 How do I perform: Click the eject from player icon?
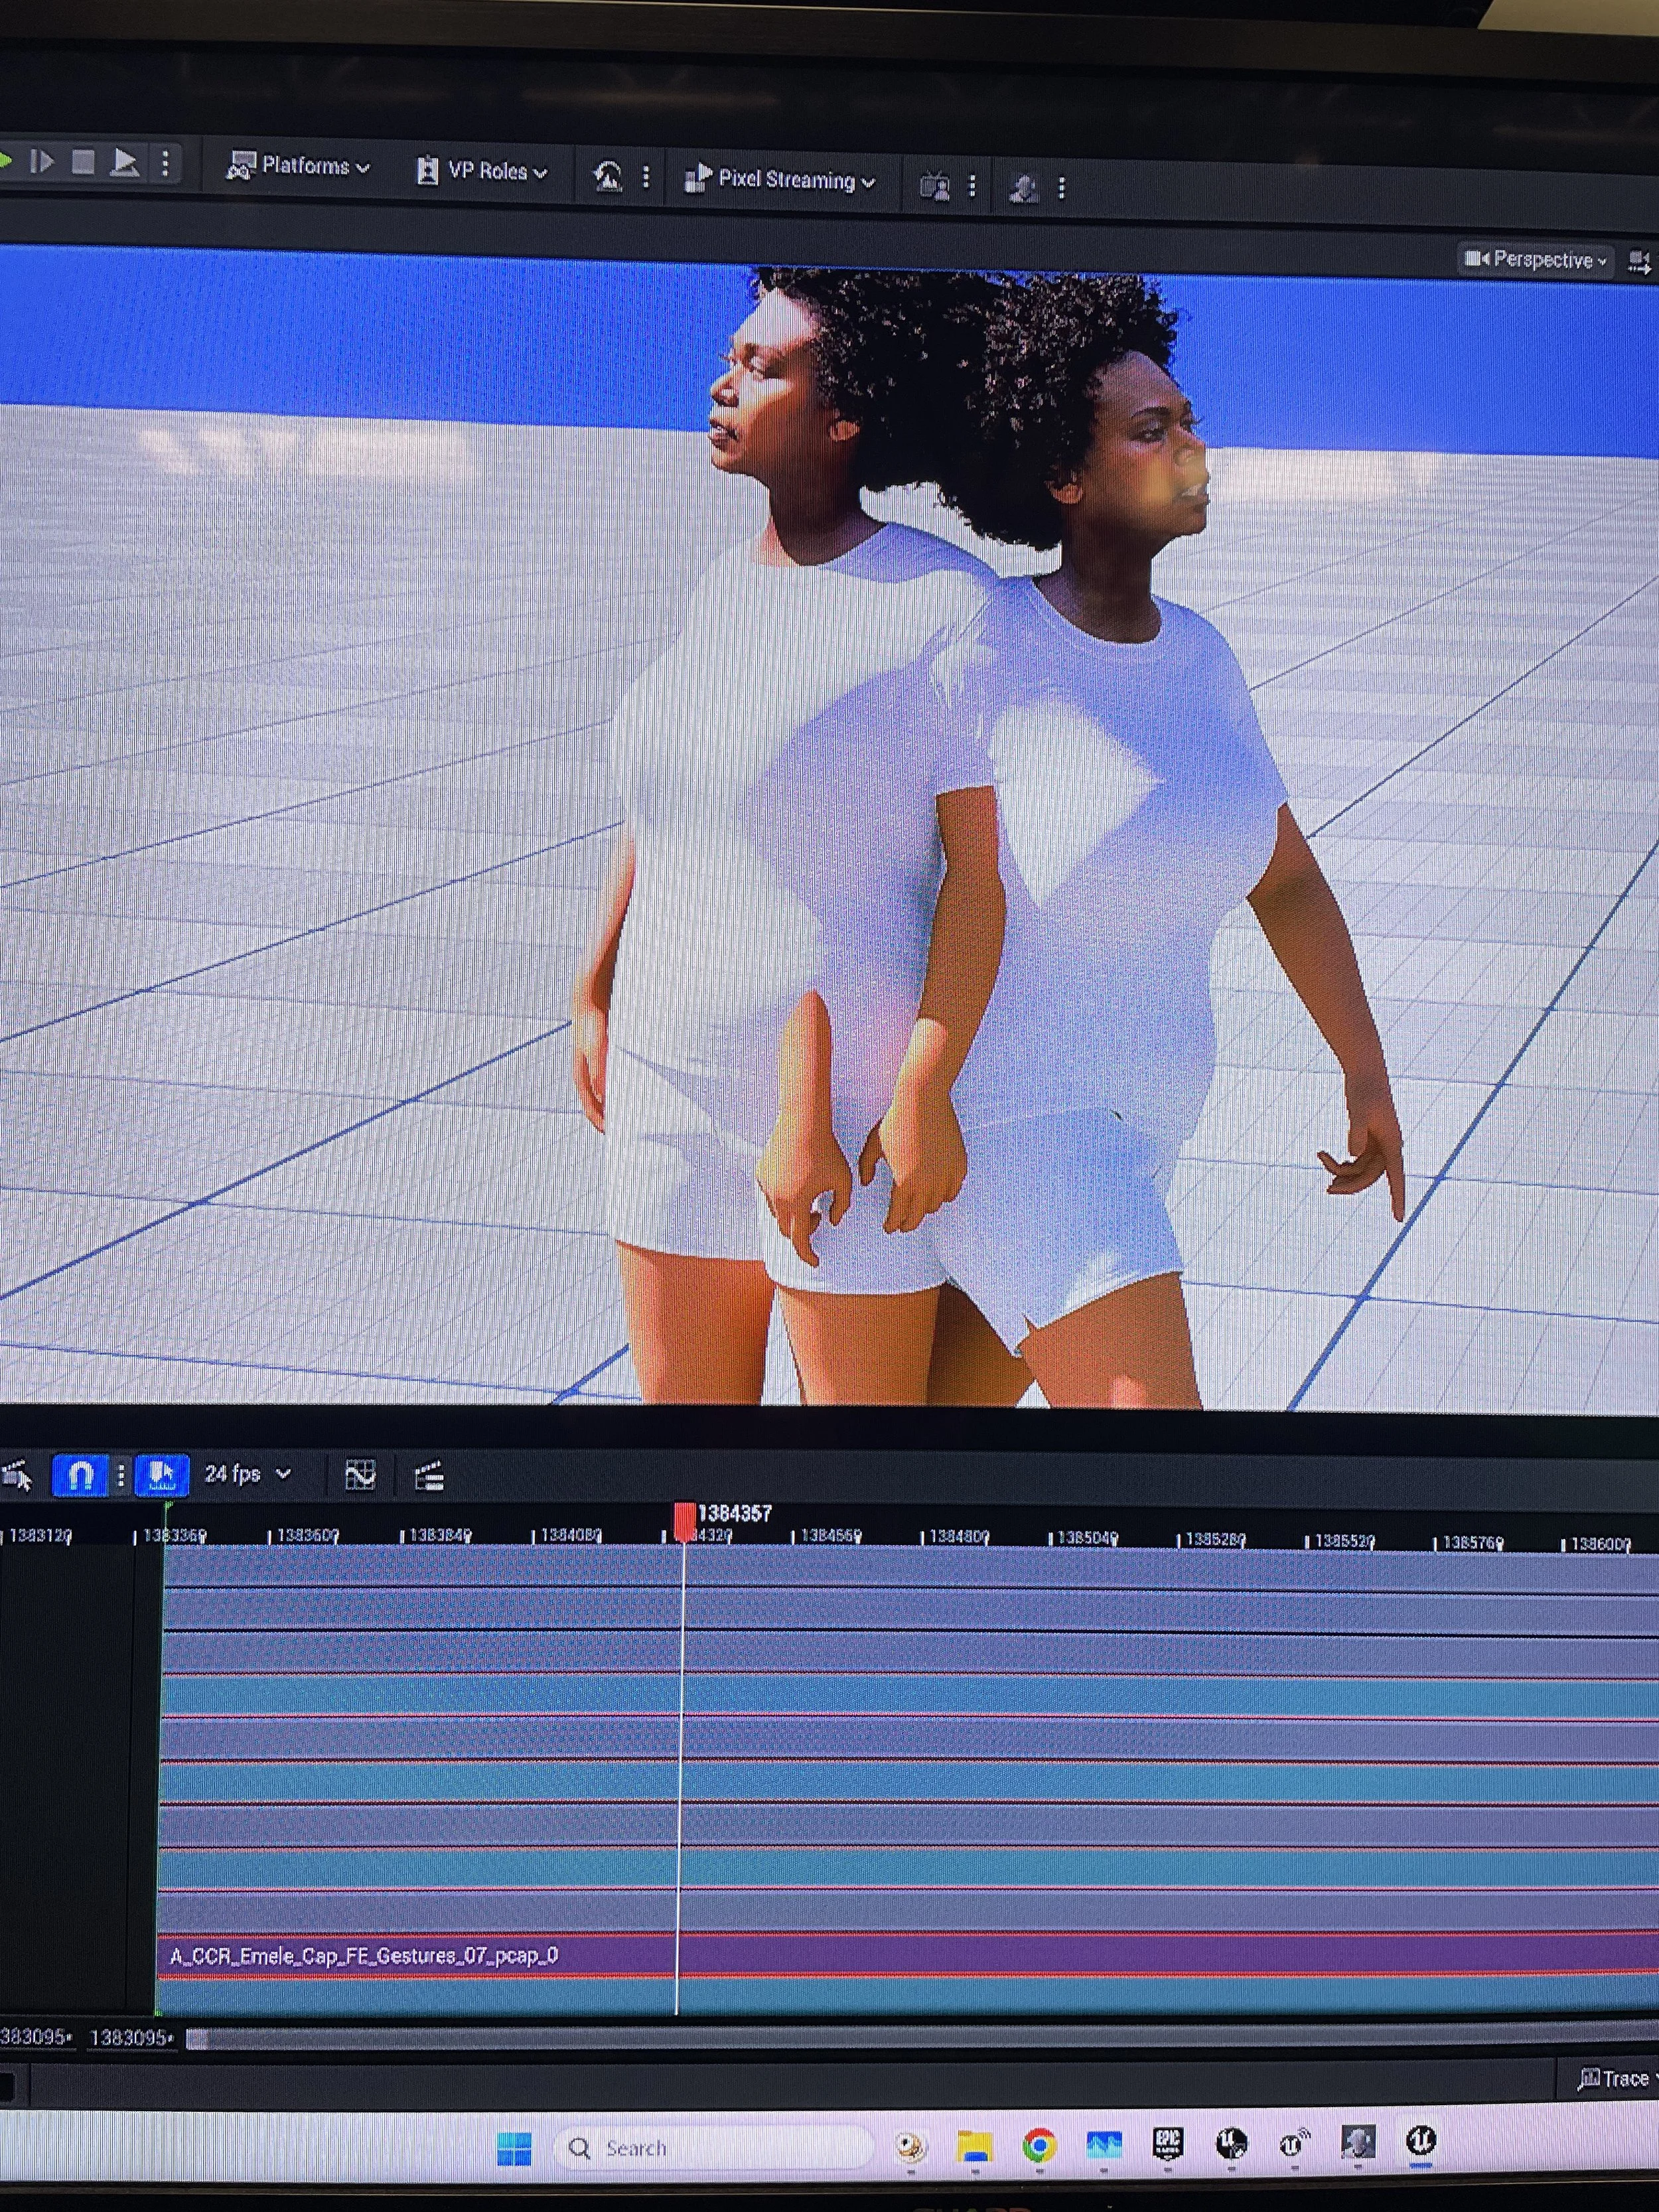pos(125,162)
